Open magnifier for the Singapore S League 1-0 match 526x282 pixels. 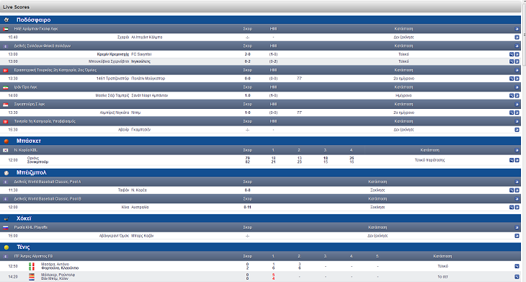[512, 113]
